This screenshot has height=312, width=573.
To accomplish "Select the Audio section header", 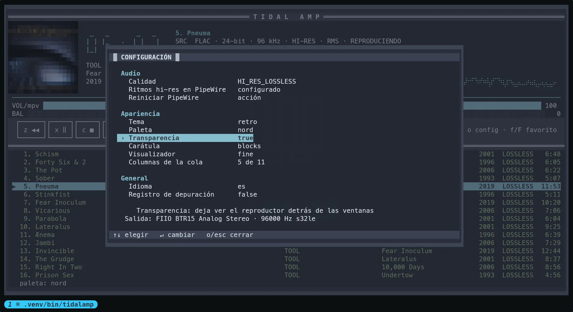I will (x=131, y=73).
